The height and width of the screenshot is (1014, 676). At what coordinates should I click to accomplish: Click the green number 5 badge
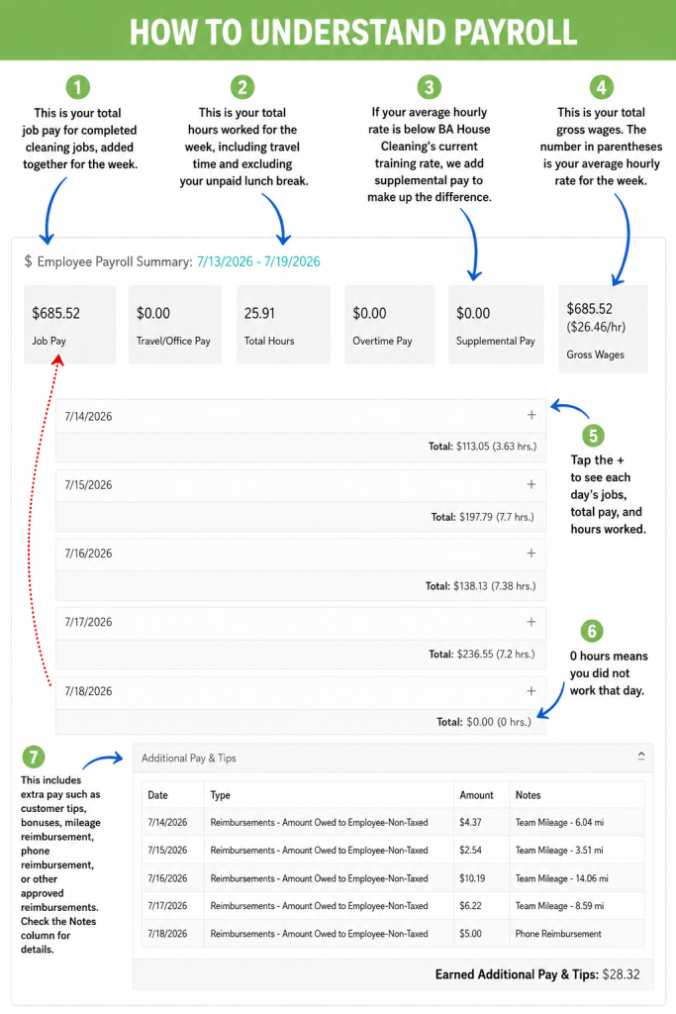coord(593,436)
